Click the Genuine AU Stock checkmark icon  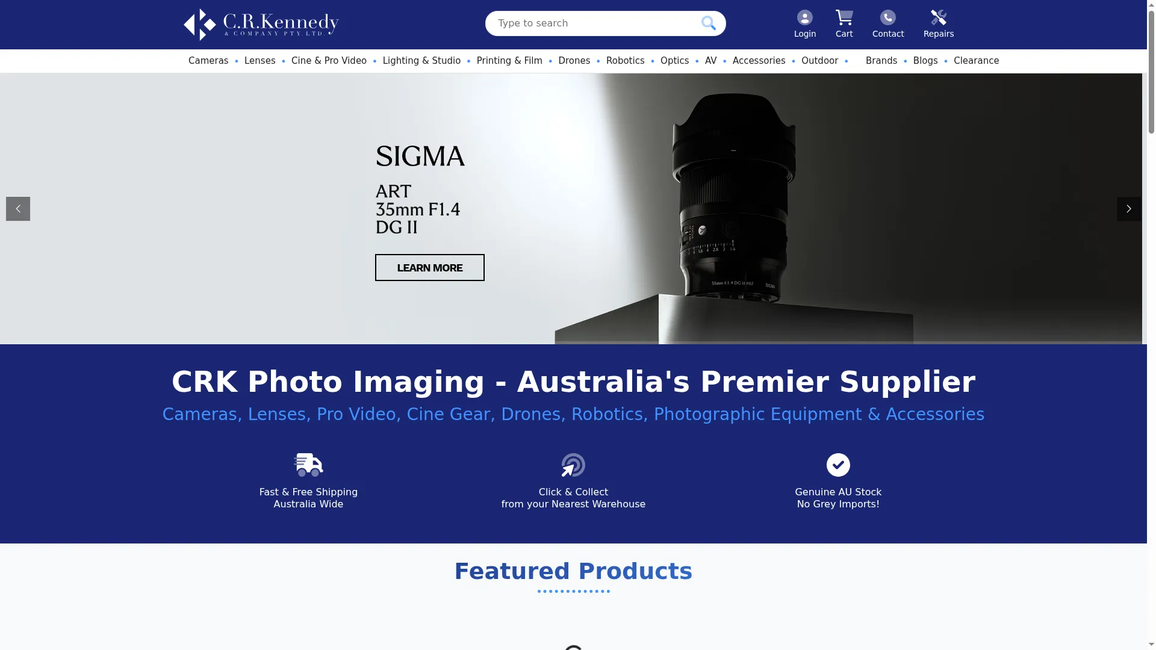[x=838, y=465]
